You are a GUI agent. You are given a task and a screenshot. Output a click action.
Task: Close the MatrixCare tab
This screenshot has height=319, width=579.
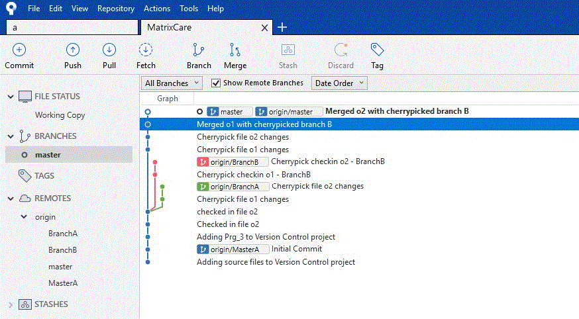[x=264, y=28]
